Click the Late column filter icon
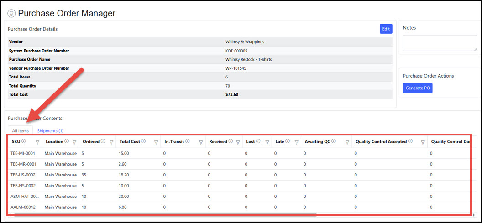This screenshot has height=223, width=482. pos(296,142)
